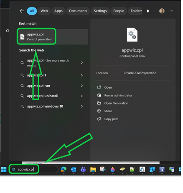Click the large appwiz.cpl file icon in preview
Viewport: 183px width, 193px height.
point(132,35)
